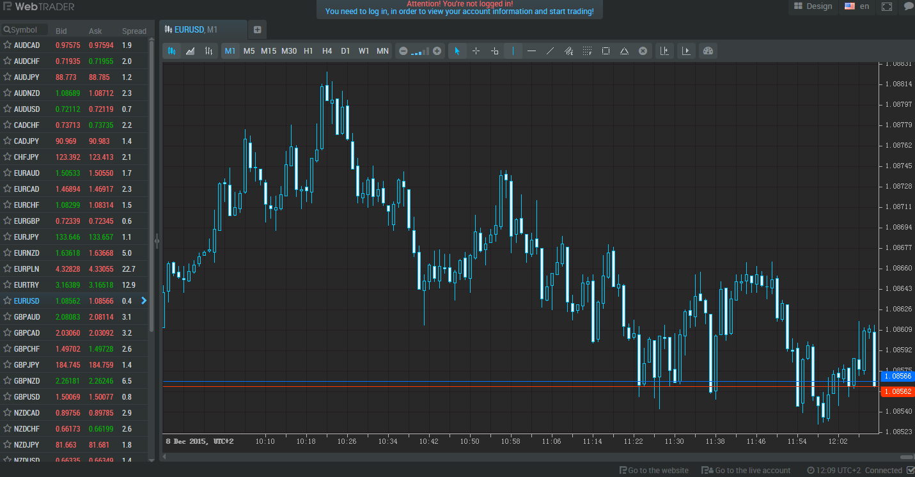Select the trend line drawing tool
This screenshot has width=915, height=477.
click(550, 51)
